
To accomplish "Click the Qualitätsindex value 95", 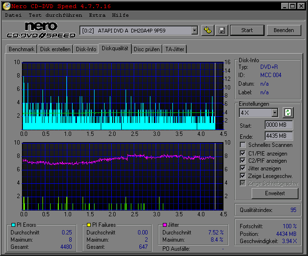I will 293,210.
